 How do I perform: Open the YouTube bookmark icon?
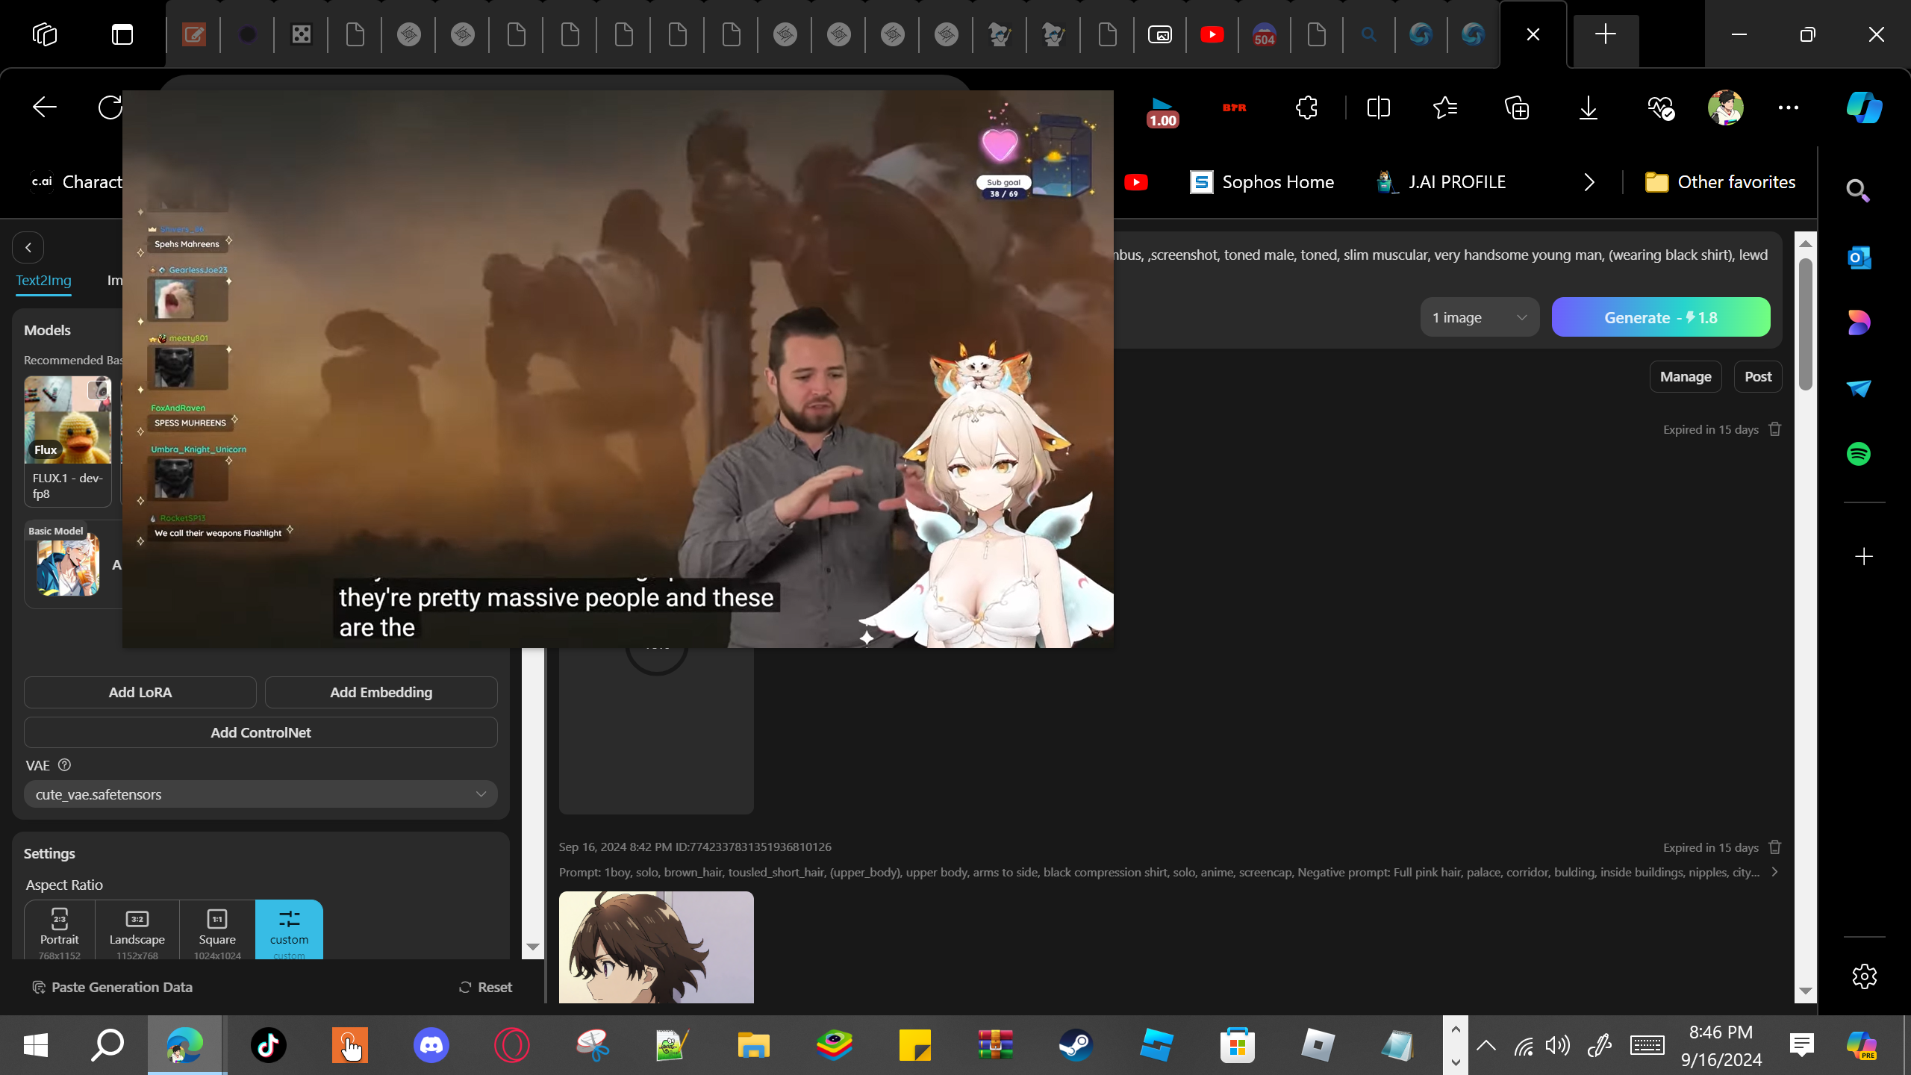tap(1136, 182)
